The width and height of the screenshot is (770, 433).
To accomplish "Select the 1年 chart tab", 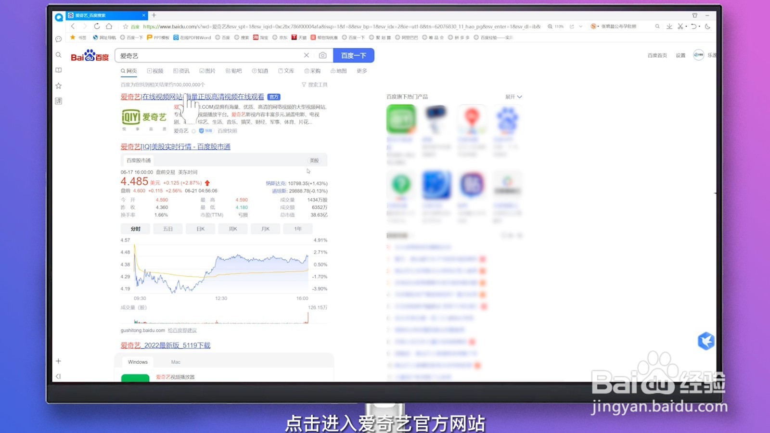I will (x=298, y=229).
